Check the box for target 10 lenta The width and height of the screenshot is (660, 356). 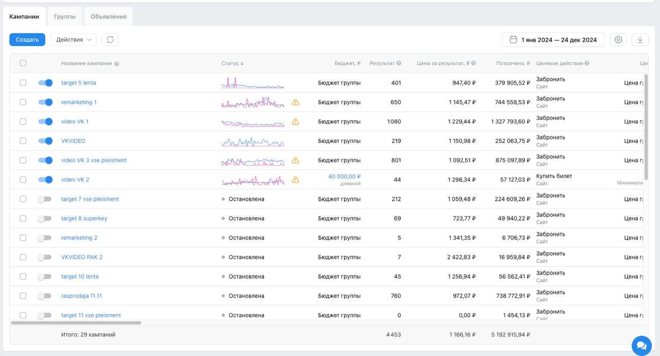click(23, 277)
